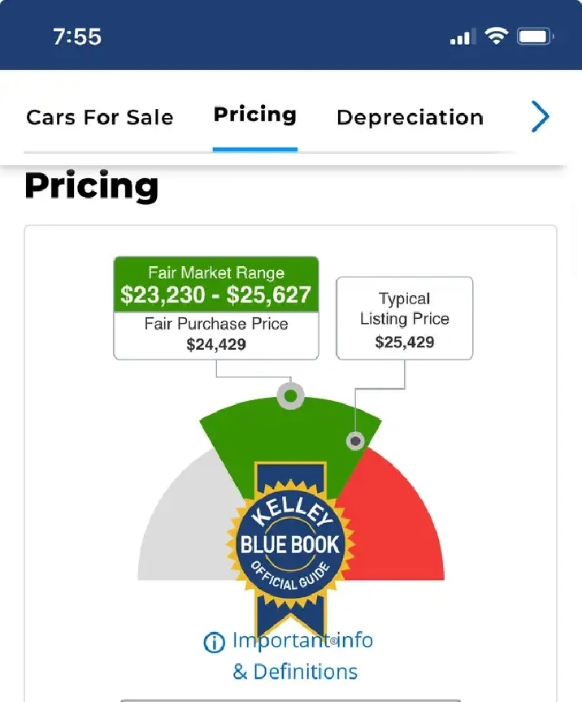
Task: Tap the right chevron to show more tabs
Action: point(540,116)
